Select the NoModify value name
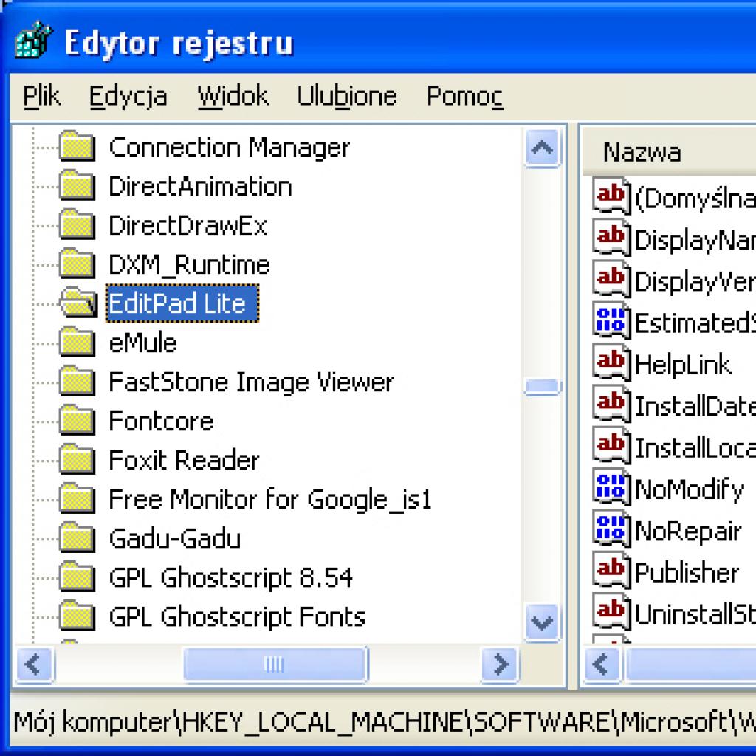756x756 pixels. 690,490
